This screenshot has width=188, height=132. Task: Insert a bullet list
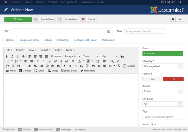tap(8, 61)
